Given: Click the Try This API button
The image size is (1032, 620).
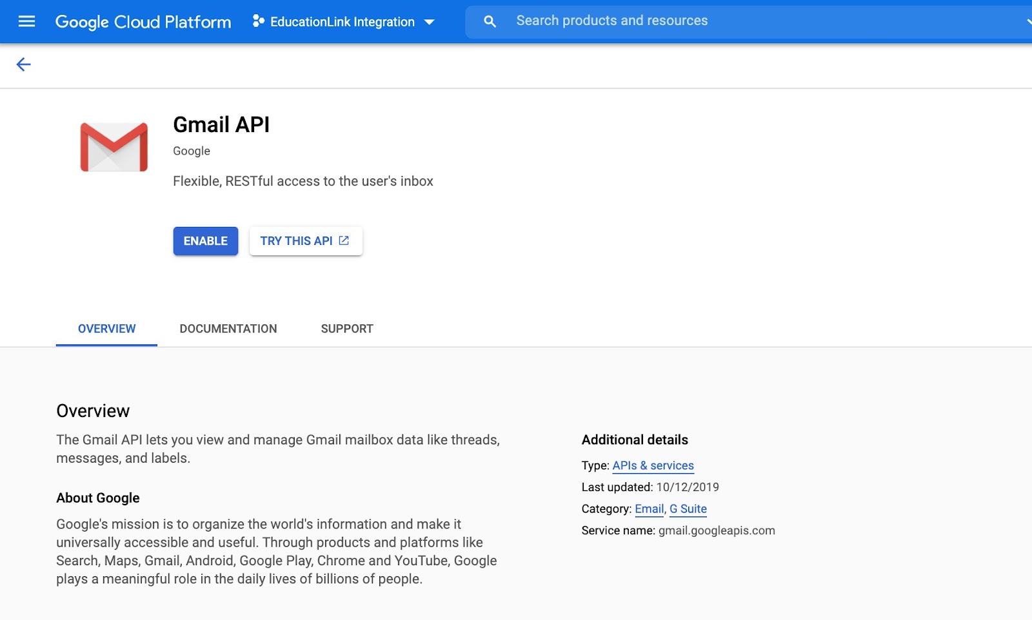Looking at the screenshot, I should click(297, 241).
